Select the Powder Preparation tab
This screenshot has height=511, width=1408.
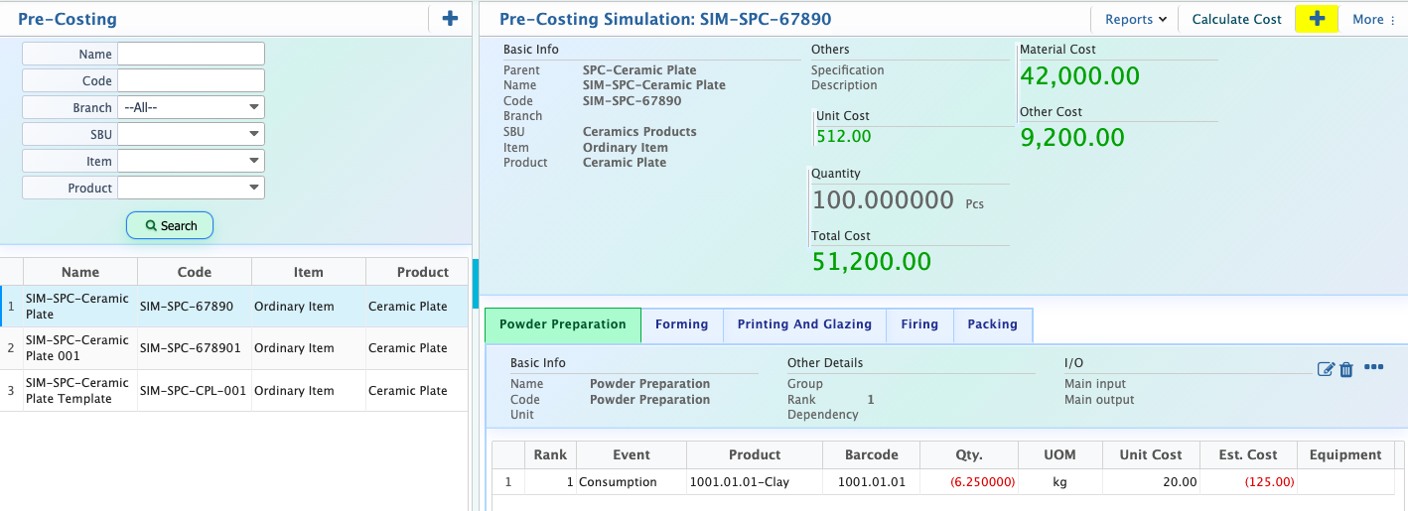[563, 324]
